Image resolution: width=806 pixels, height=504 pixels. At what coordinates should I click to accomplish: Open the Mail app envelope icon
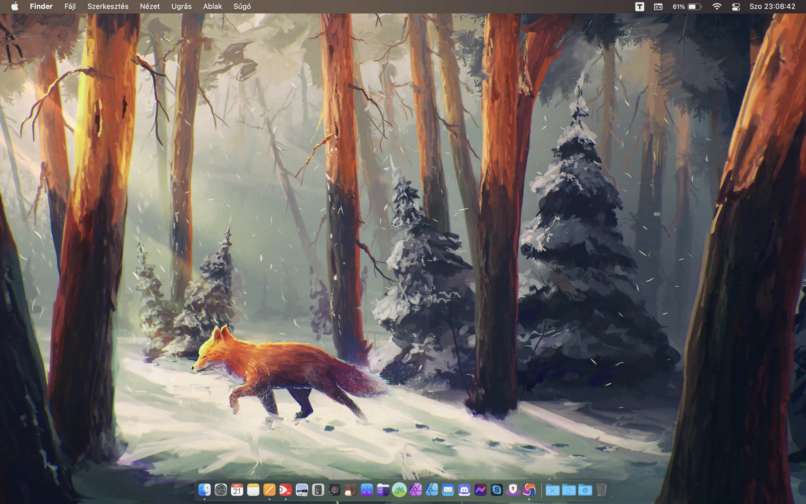pos(448,490)
